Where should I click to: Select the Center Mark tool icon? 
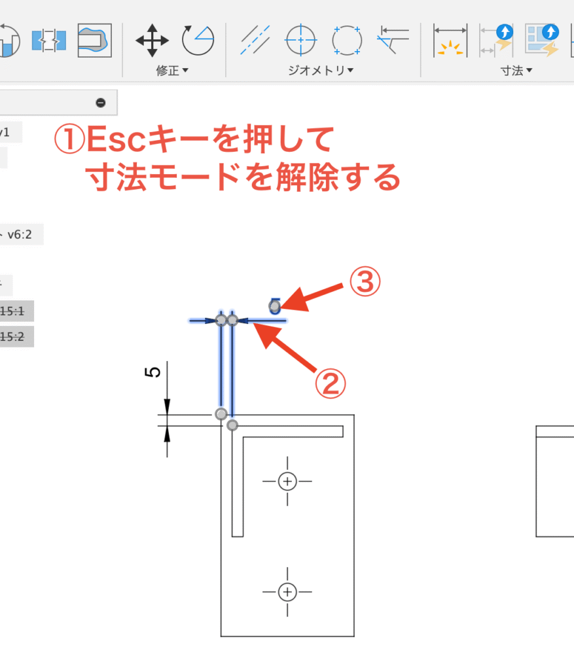click(x=300, y=40)
